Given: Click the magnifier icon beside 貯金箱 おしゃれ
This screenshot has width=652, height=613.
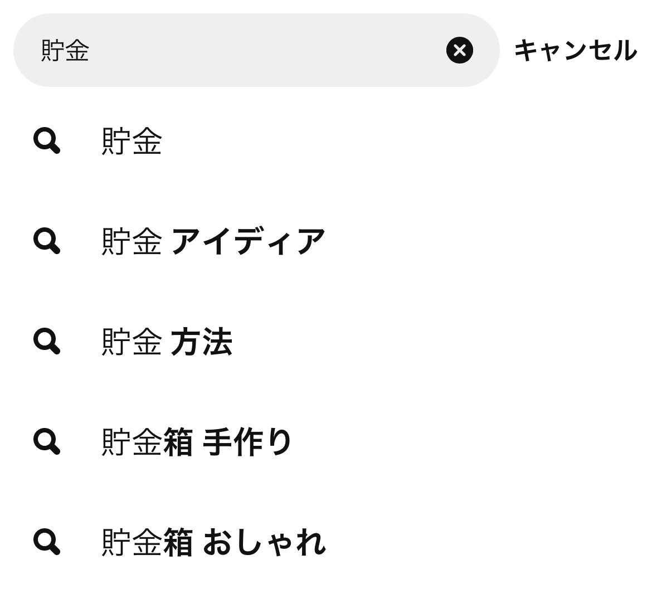Looking at the screenshot, I should point(47,542).
